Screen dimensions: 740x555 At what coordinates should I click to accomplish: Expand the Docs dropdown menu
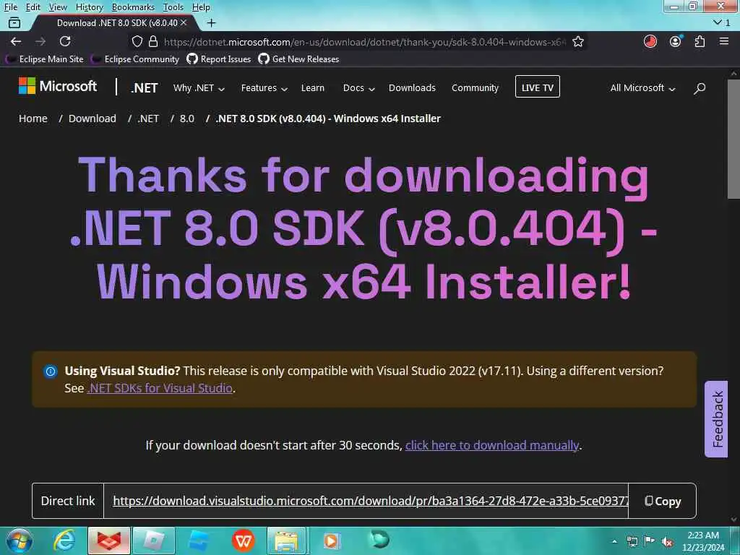pyautogui.click(x=358, y=87)
